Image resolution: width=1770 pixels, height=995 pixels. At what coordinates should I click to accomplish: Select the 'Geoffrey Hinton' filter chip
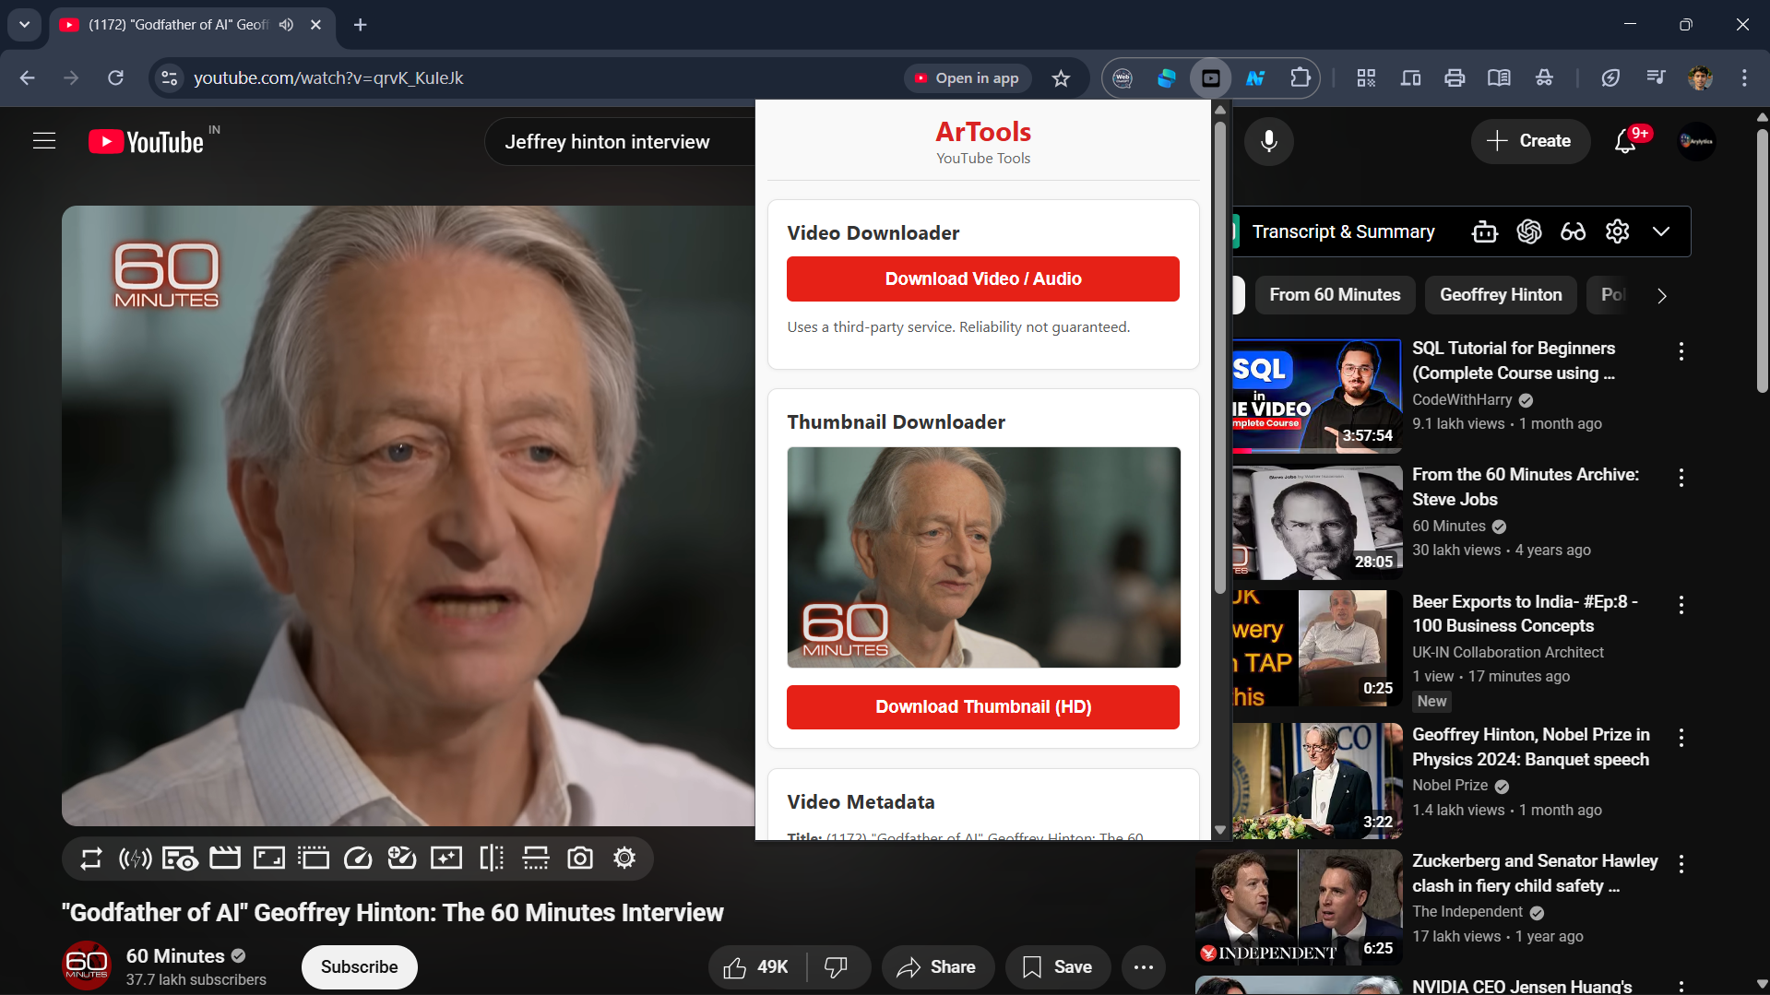pos(1501,295)
